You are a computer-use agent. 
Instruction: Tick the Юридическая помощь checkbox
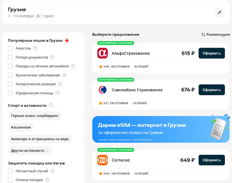coord(10,93)
